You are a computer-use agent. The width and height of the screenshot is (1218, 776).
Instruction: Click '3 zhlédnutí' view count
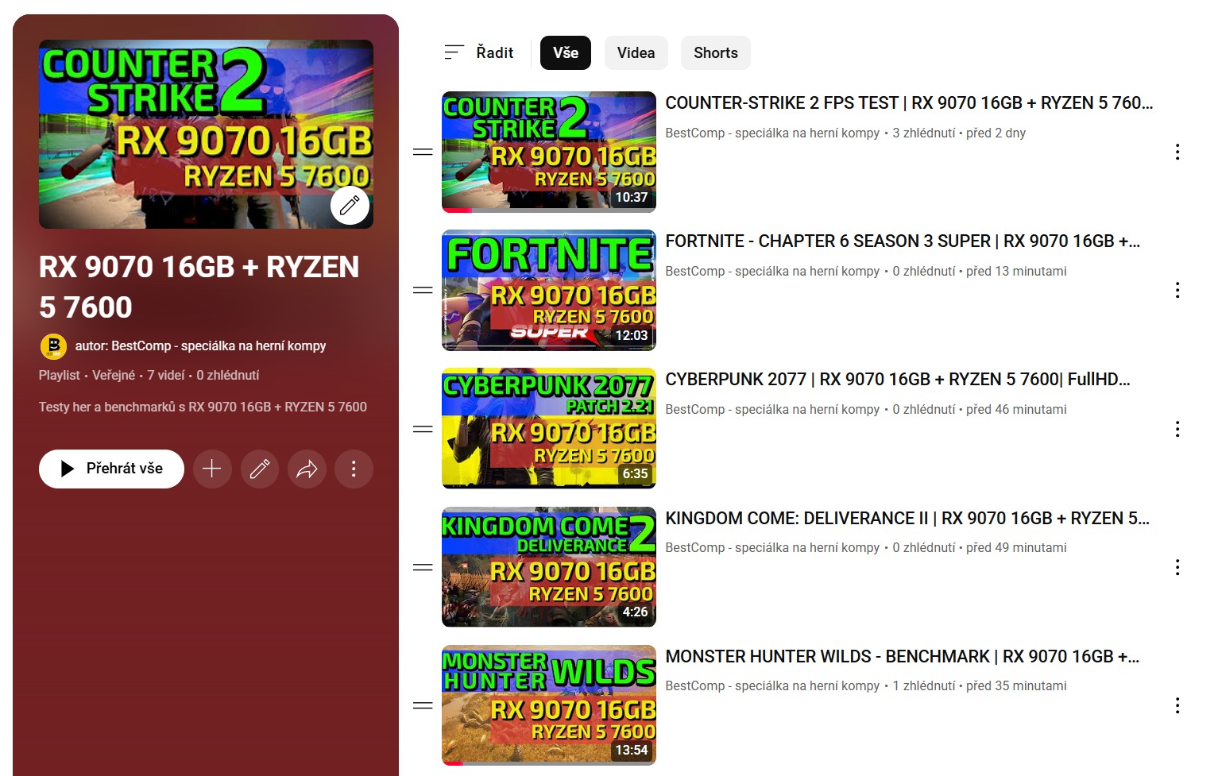click(924, 133)
